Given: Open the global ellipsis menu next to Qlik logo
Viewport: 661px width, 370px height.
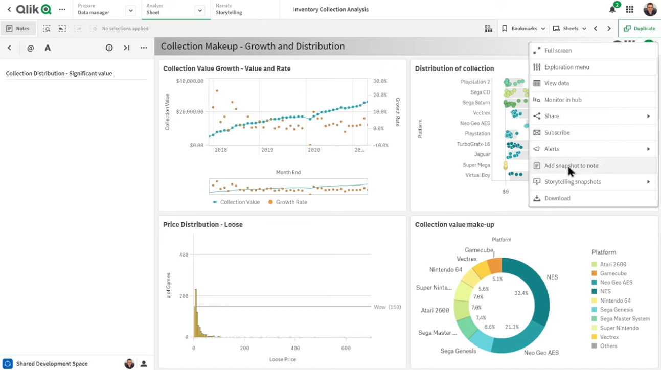Looking at the screenshot, I should pos(62,9).
